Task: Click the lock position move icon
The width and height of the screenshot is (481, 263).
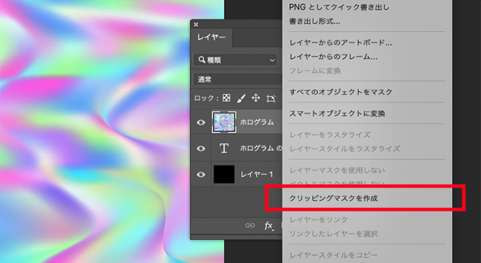Action: click(x=256, y=98)
